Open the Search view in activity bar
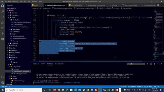The height and width of the screenshot is (92, 164). [x=3, y=11]
